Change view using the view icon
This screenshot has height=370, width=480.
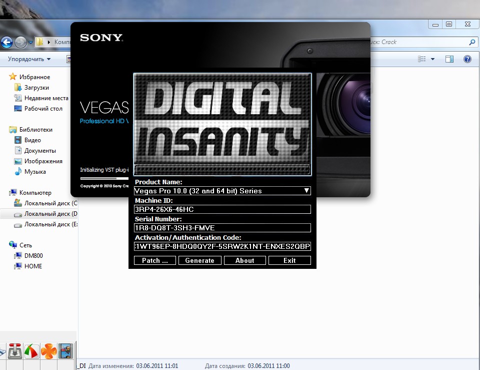422,59
